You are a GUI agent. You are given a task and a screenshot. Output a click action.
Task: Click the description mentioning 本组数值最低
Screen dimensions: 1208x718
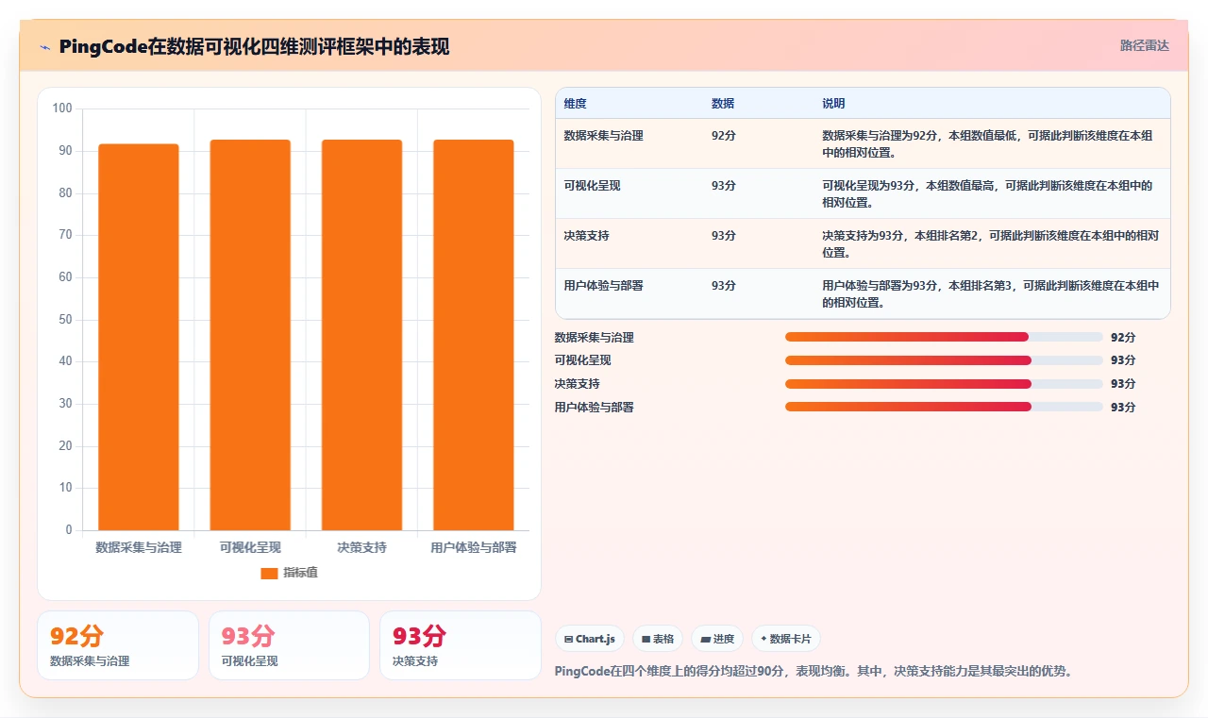pyautogui.click(x=987, y=143)
